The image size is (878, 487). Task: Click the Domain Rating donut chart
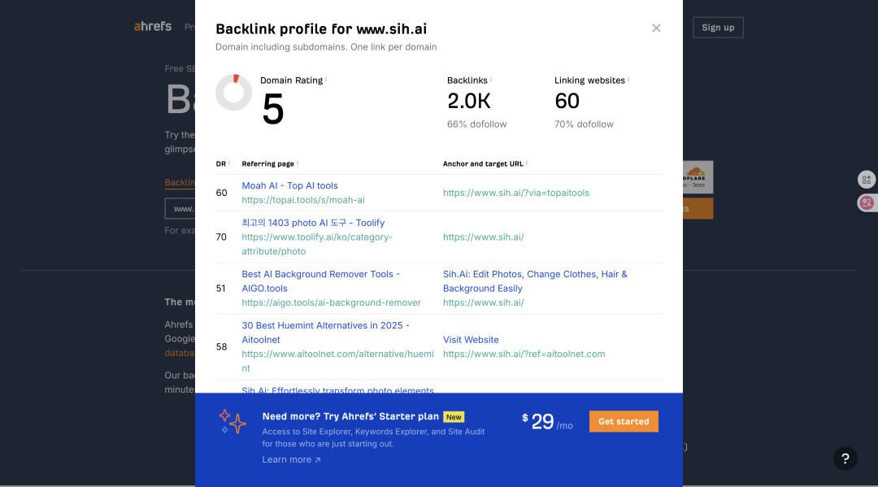[x=233, y=93]
